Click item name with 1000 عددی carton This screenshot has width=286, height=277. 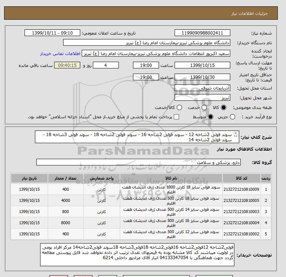click(171, 190)
